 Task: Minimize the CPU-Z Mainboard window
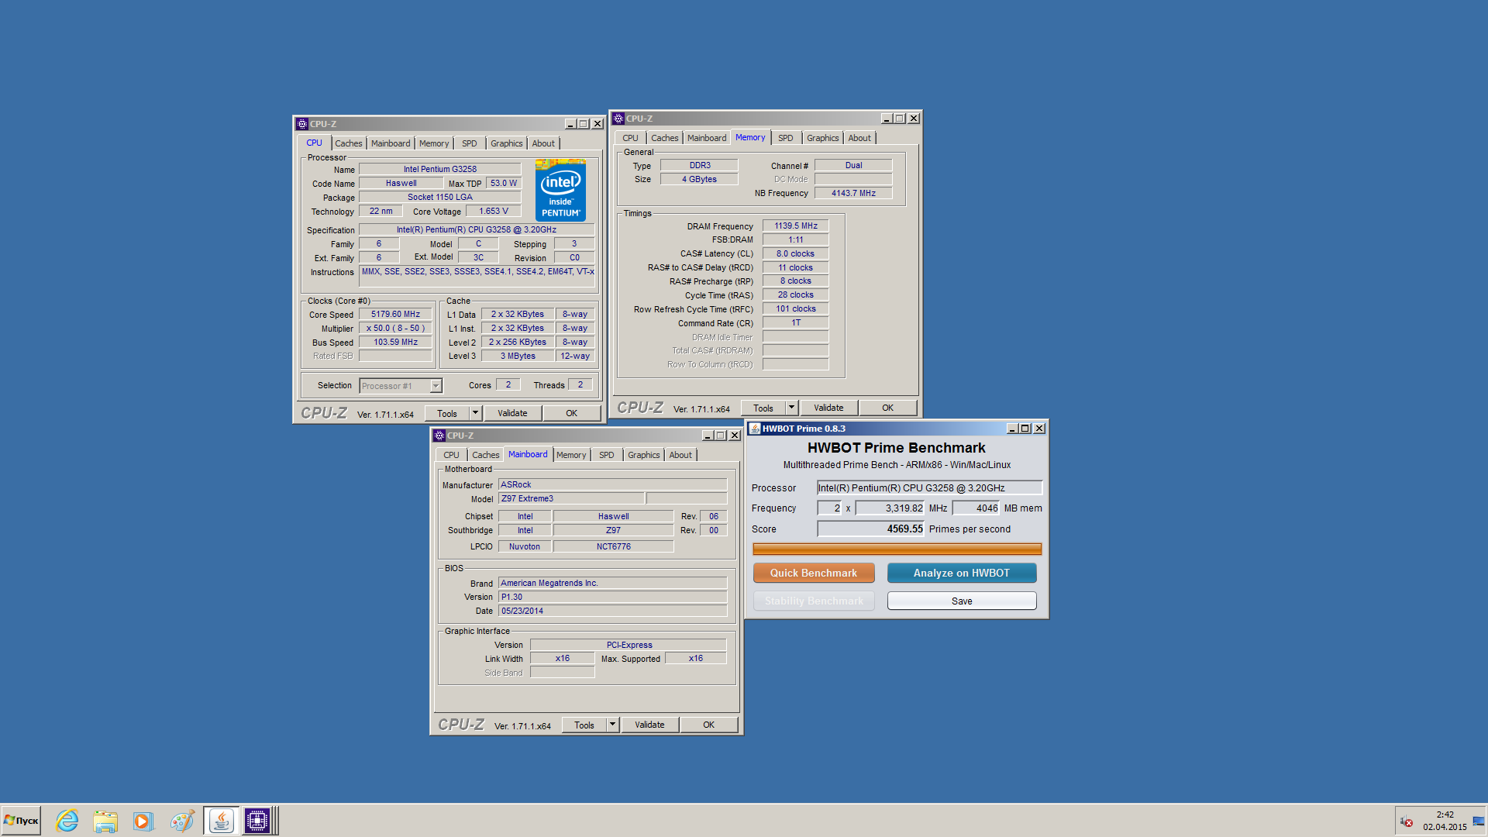(708, 436)
